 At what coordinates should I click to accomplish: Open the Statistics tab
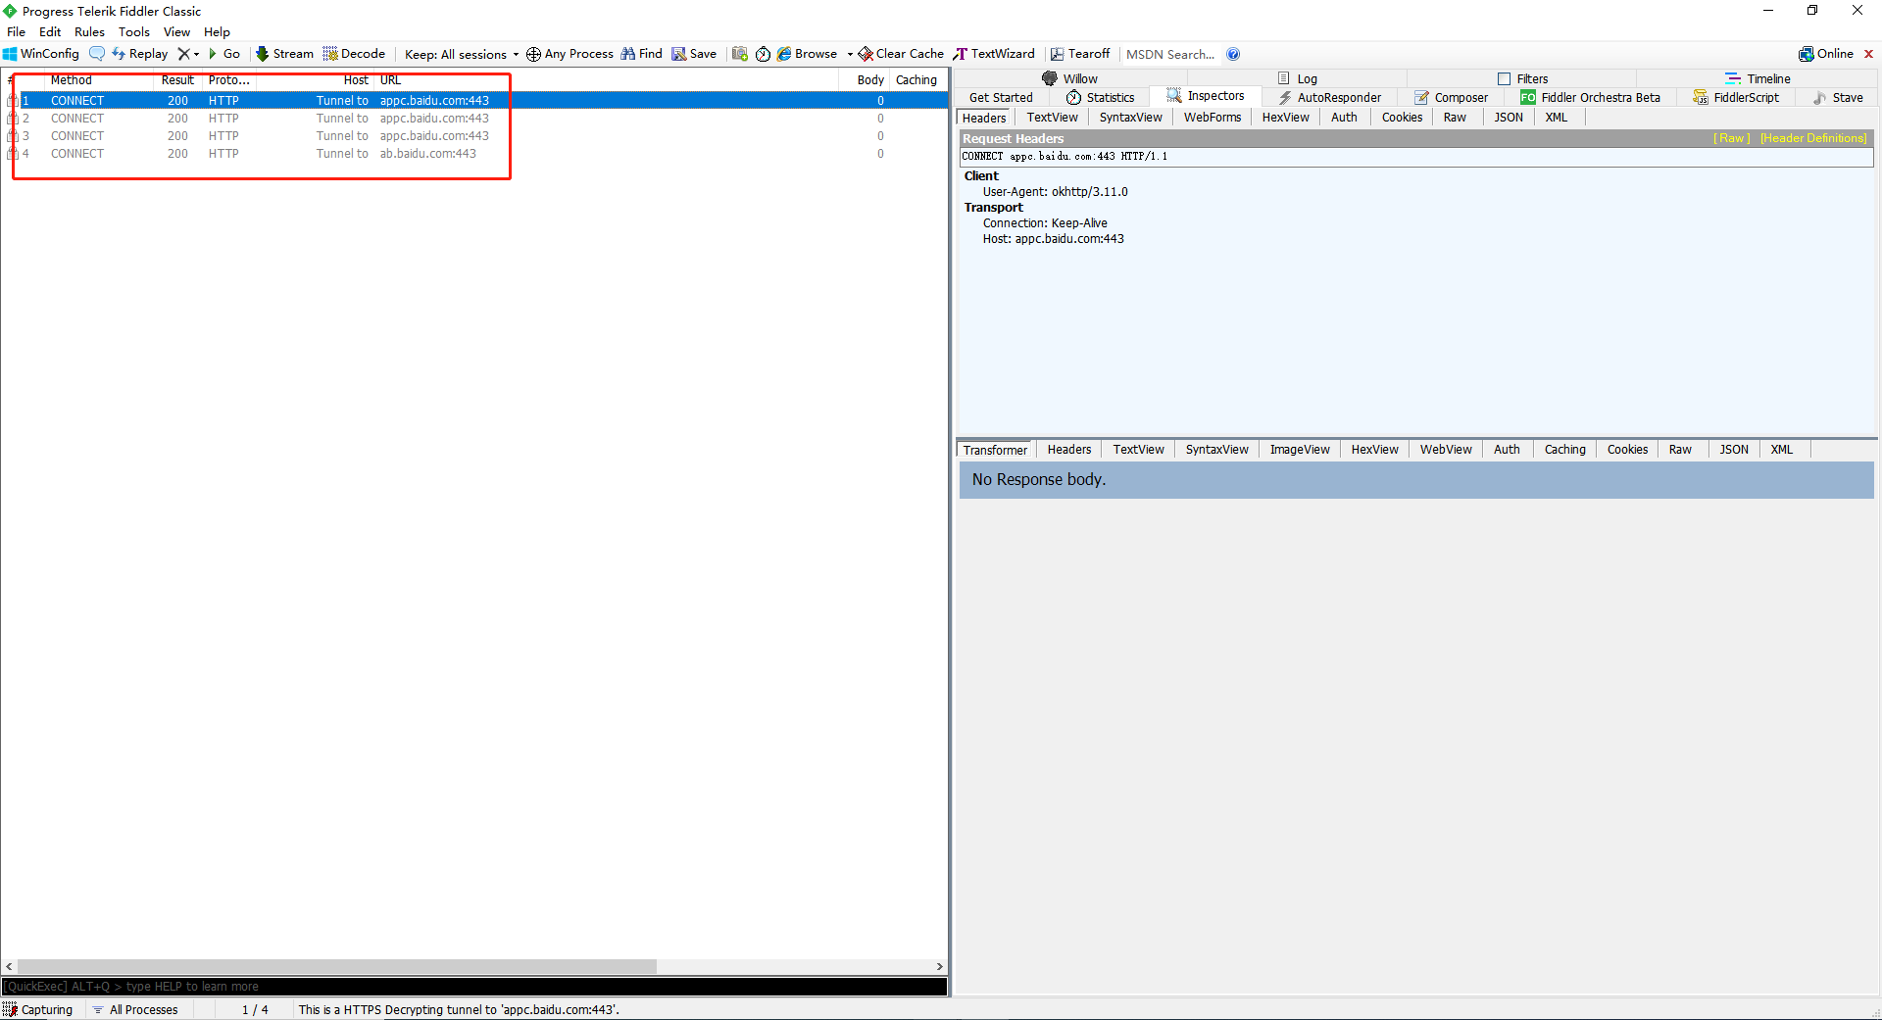[x=1100, y=97]
